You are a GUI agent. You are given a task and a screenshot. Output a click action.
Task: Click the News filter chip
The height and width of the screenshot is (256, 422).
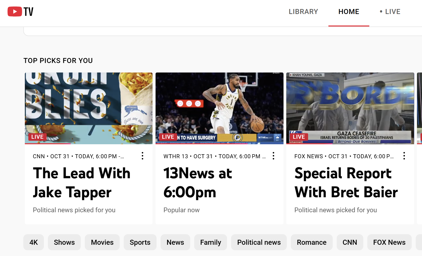[x=175, y=242]
